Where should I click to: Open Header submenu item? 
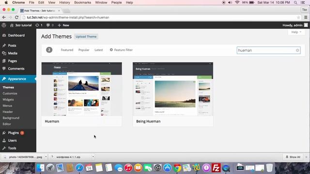point(8,112)
